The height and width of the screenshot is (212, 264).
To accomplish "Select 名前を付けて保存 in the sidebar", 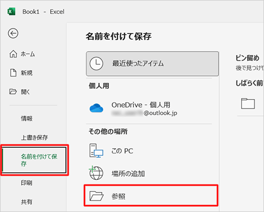I will coord(34,160).
